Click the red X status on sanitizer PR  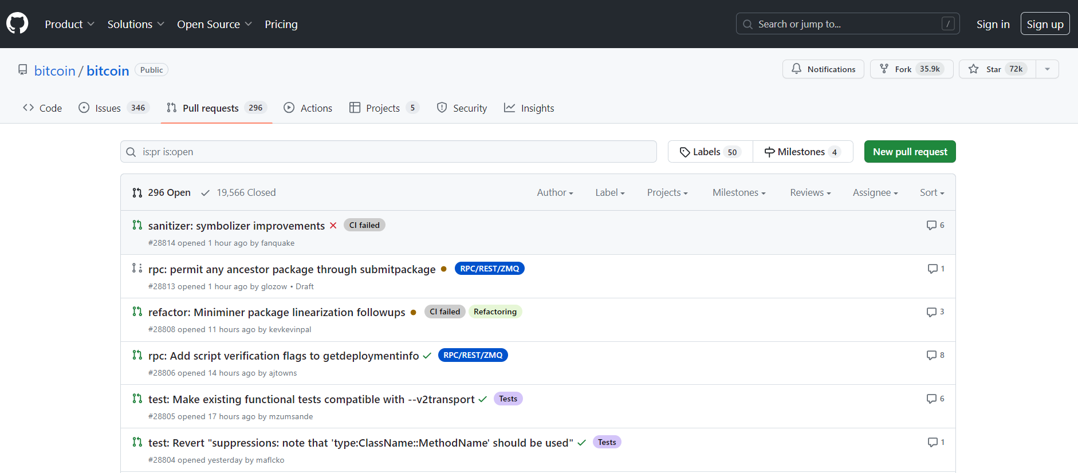click(333, 226)
